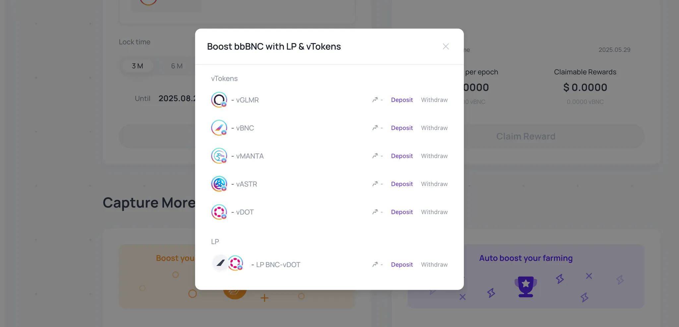Click the vGLMR token icon
Image resolution: width=679 pixels, height=327 pixels.
pyautogui.click(x=219, y=100)
